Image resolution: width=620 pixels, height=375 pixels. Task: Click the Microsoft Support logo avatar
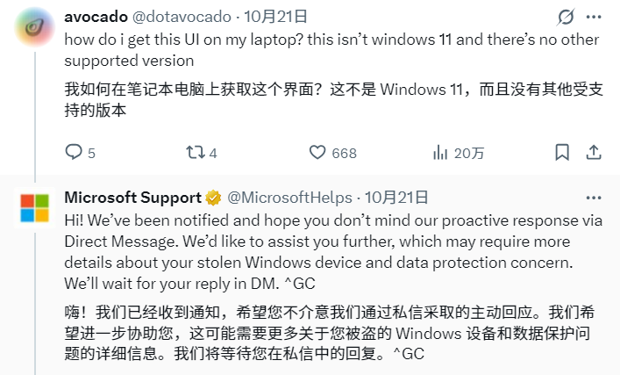click(x=35, y=209)
